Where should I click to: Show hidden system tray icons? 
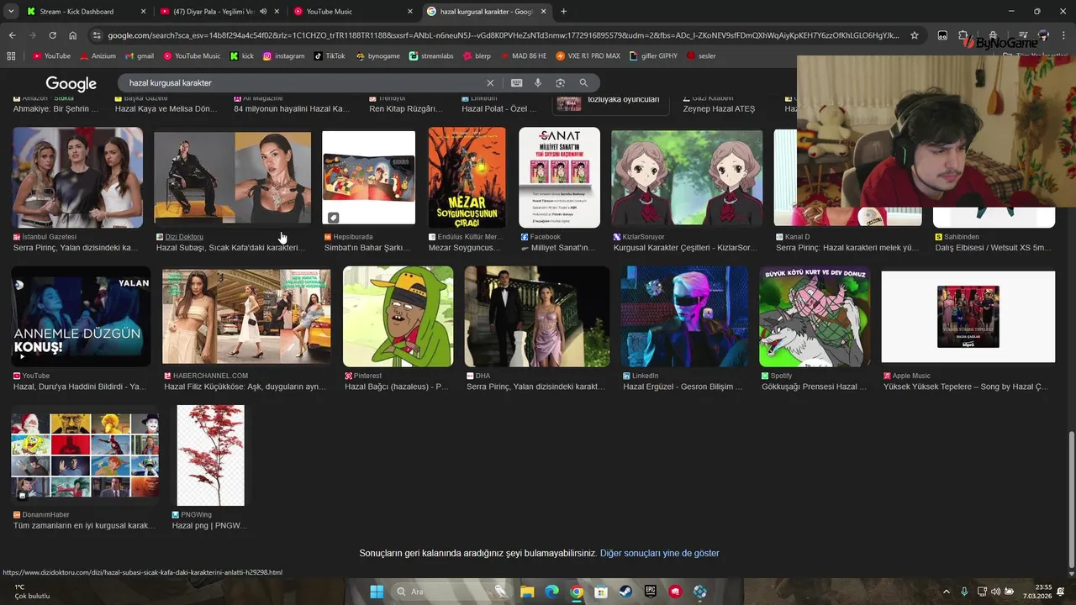[x=947, y=592]
